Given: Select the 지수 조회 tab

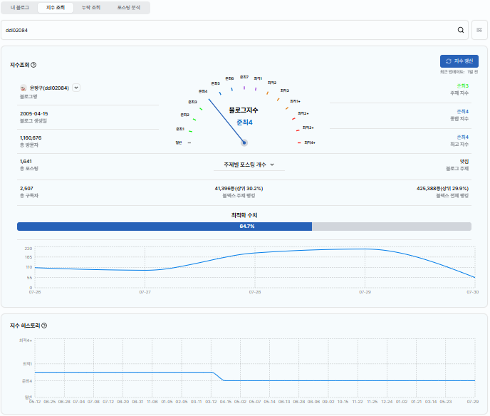Looking at the screenshot, I should (56, 8).
